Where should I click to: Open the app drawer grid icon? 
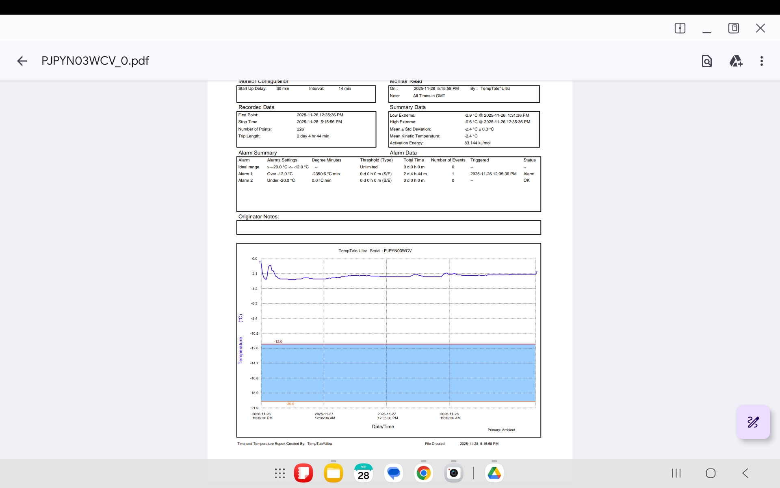[279, 473]
